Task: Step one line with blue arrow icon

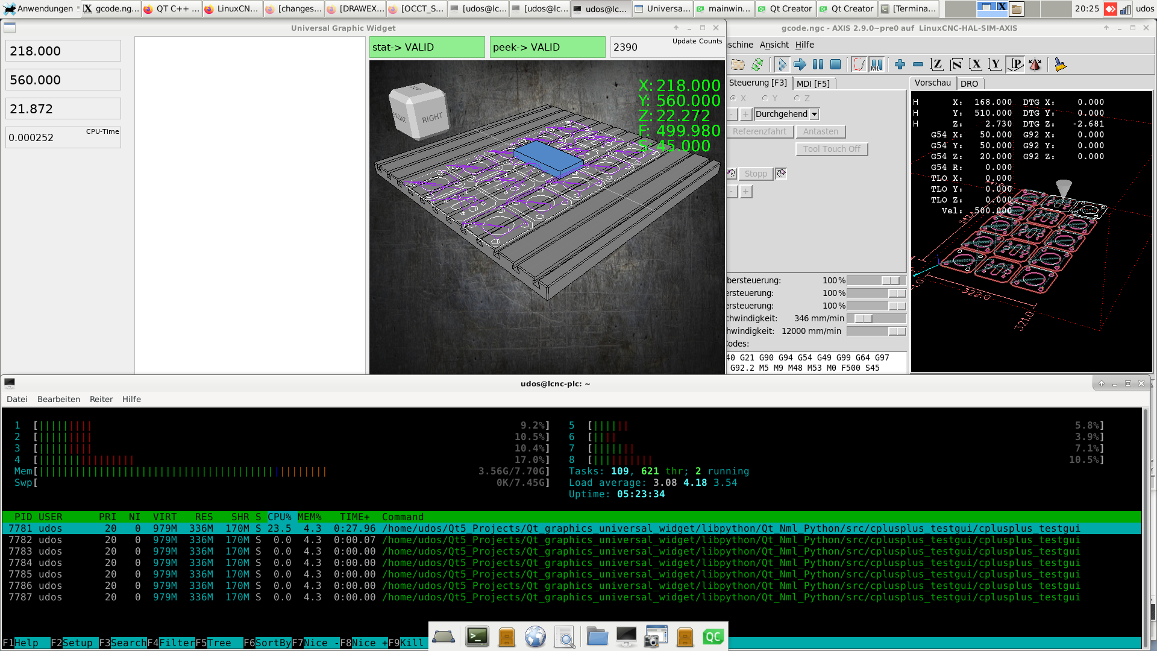Action: 800,64
